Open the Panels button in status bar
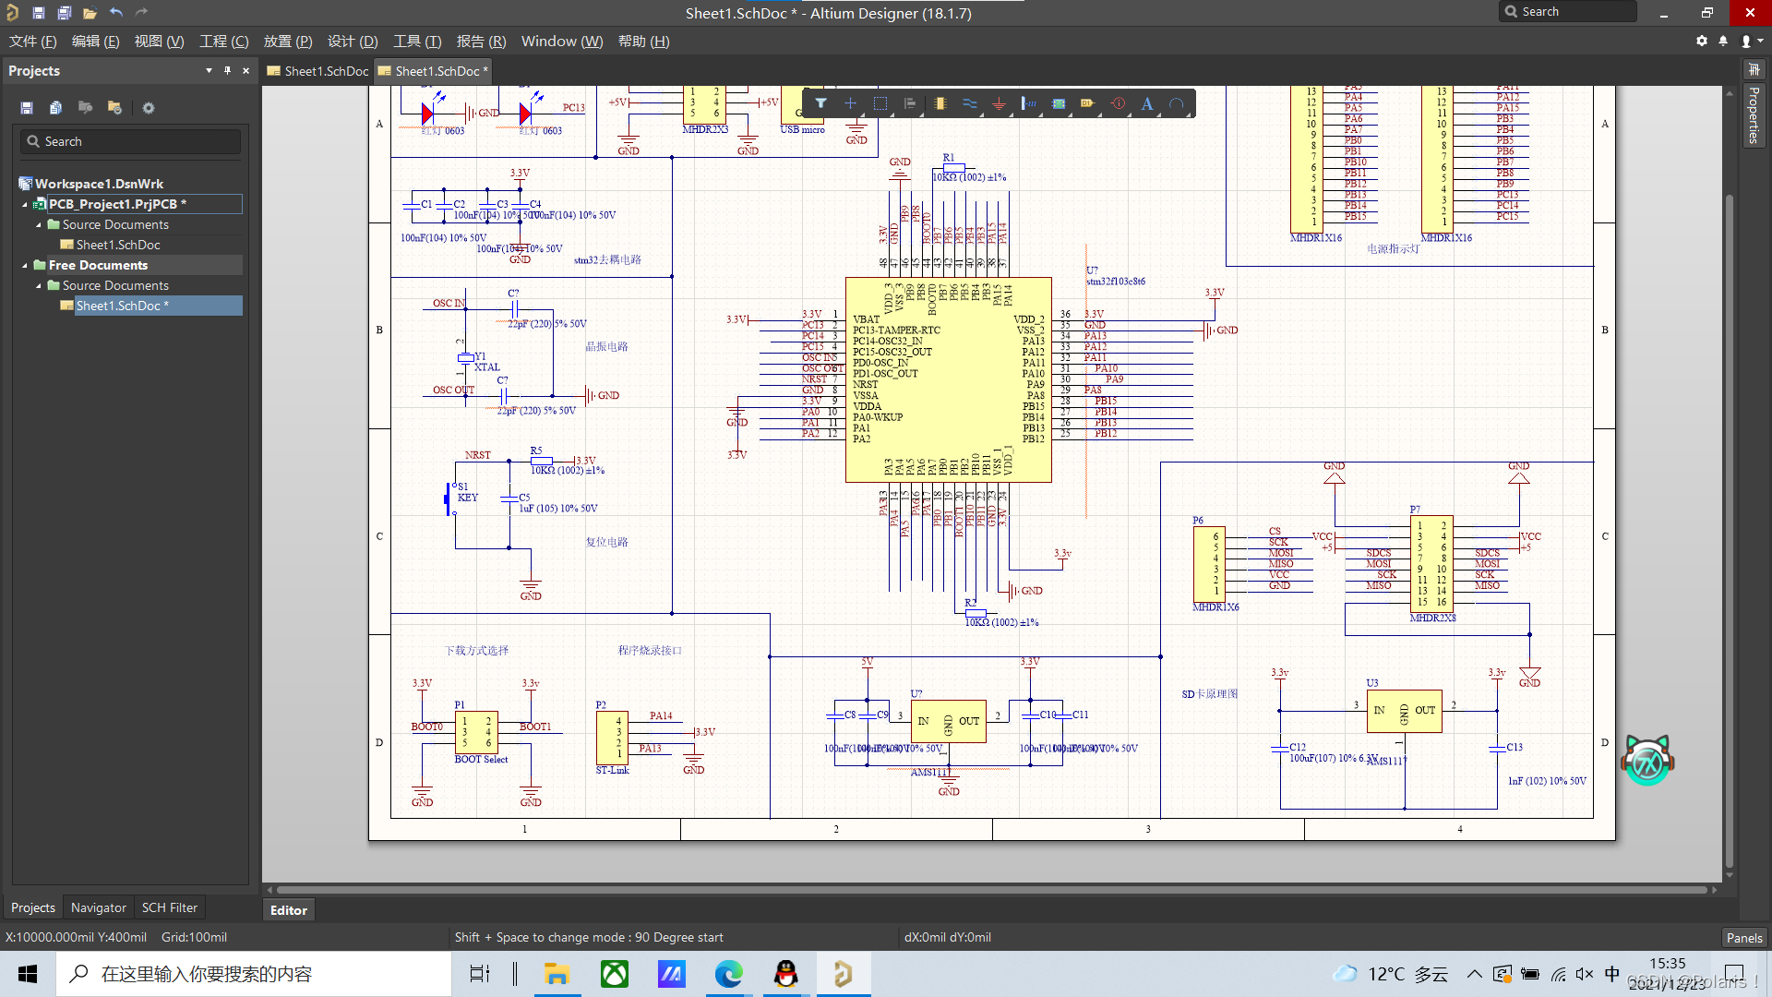The width and height of the screenshot is (1772, 997). (x=1744, y=937)
